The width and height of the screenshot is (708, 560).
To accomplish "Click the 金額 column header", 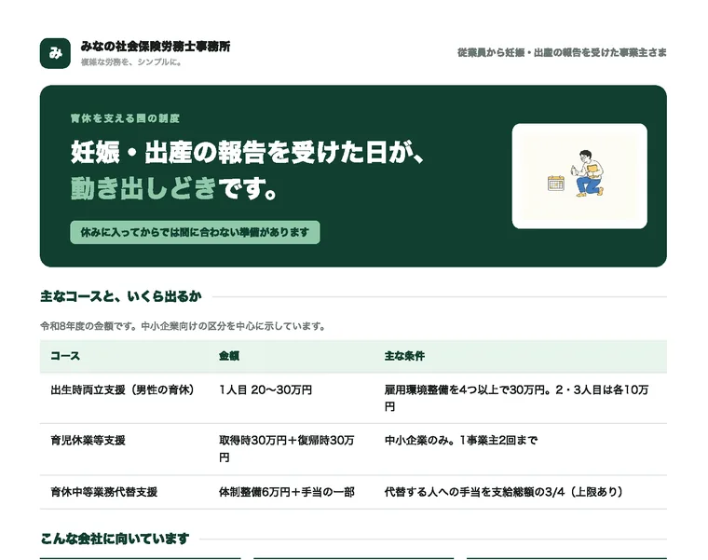I will [x=229, y=356].
